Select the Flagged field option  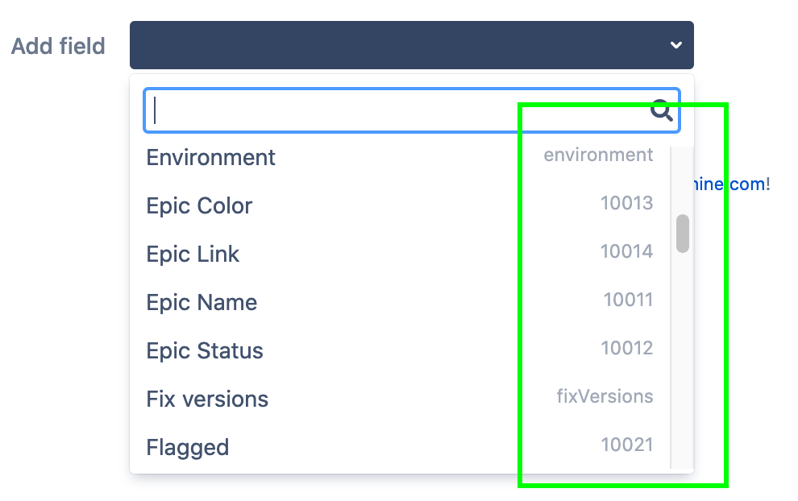coord(187,448)
